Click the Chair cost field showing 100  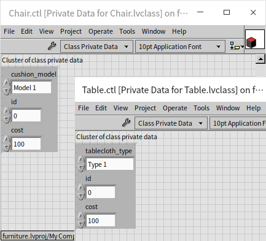26,144
